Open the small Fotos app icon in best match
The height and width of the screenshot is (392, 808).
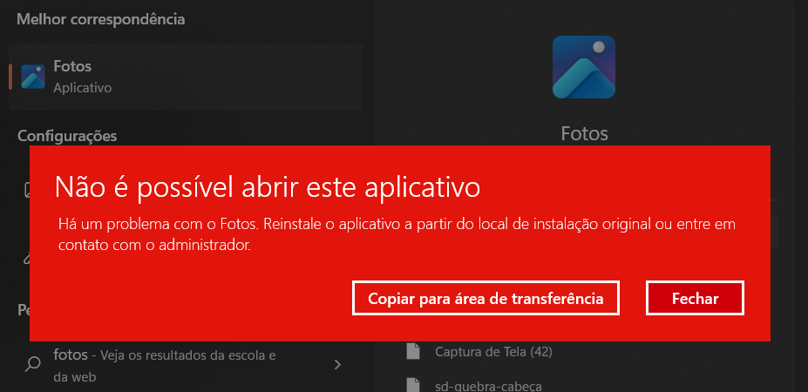tap(33, 77)
